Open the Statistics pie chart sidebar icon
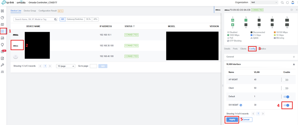The image size is (298, 125). [3, 18]
